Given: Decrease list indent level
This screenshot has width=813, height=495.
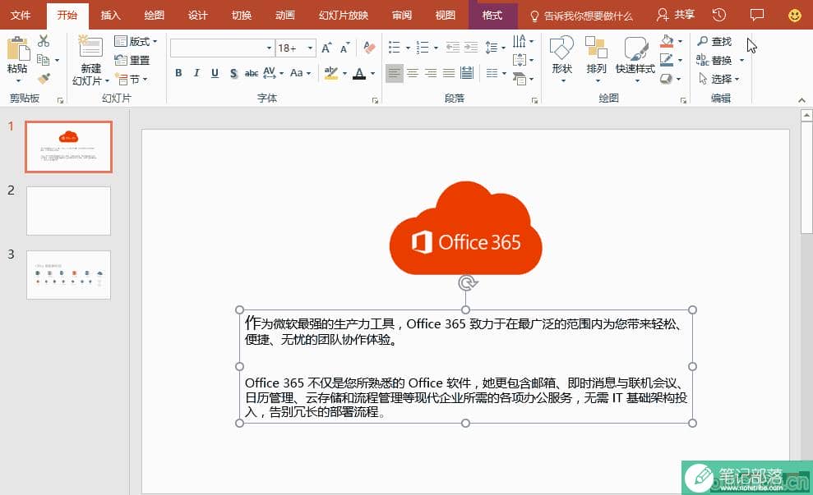Looking at the screenshot, I should tap(453, 48).
